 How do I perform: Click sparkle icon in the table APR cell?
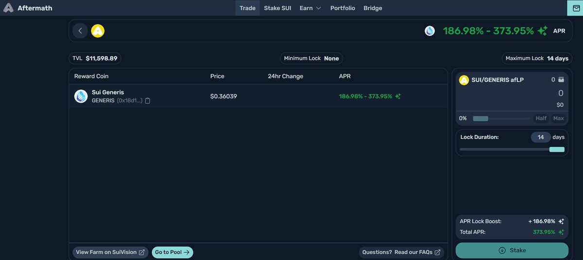(398, 96)
